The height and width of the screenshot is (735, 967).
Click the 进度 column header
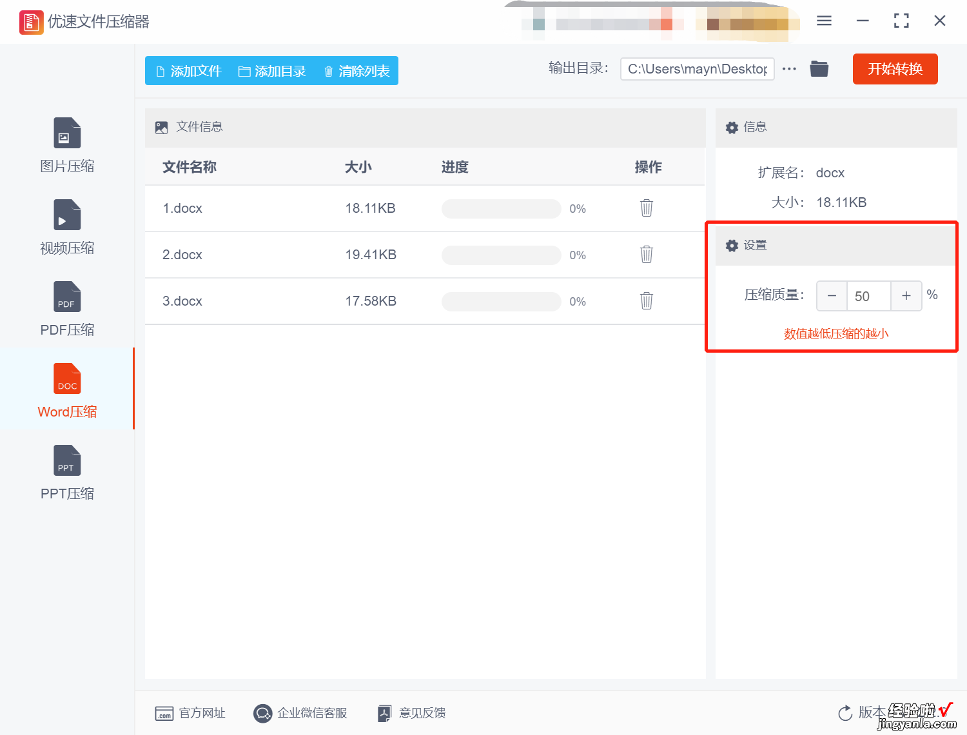(455, 168)
